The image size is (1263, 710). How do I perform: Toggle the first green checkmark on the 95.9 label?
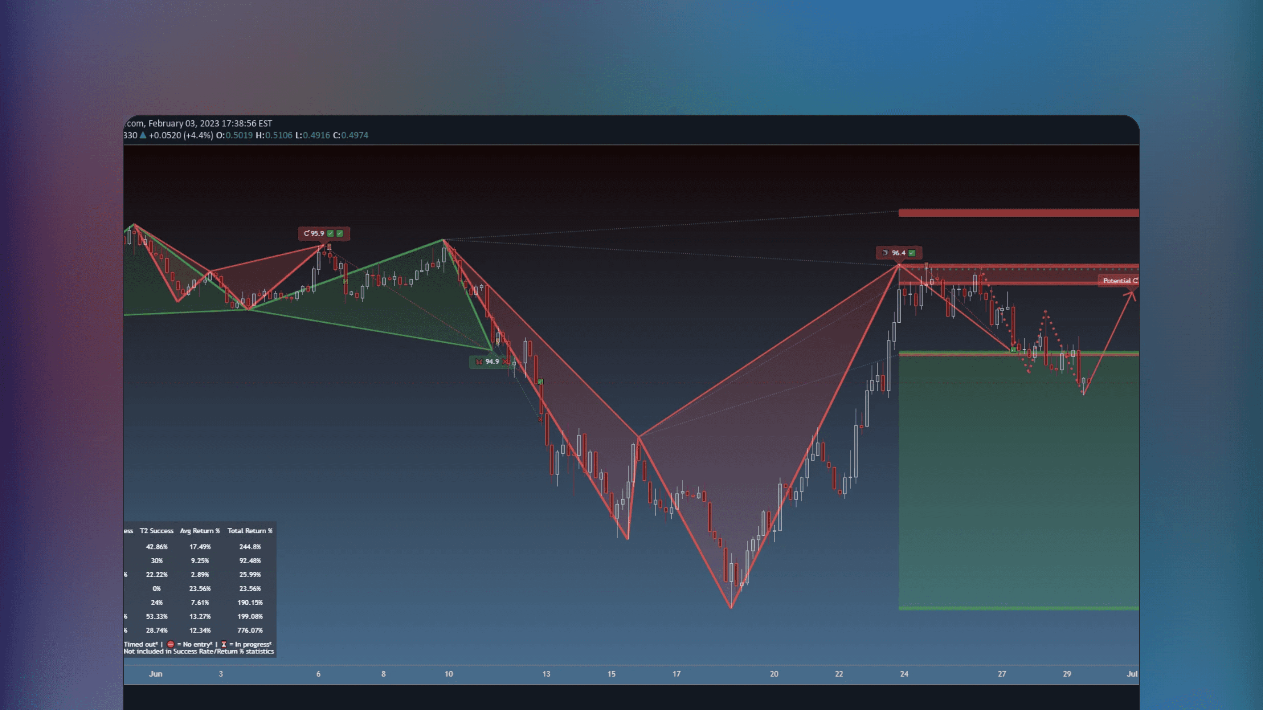click(330, 233)
